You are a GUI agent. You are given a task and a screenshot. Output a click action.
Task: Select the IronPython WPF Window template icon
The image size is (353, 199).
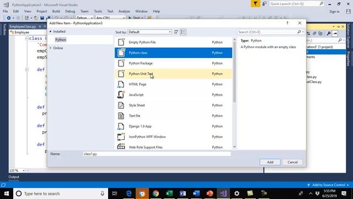pyautogui.click(x=121, y=137)
